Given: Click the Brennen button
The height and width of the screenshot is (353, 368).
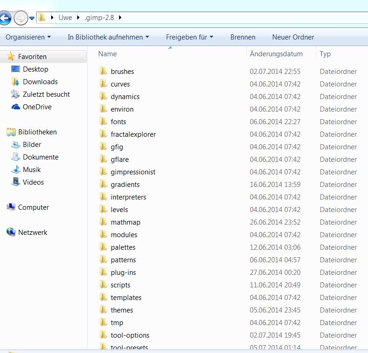Looking at the screenshot, I should point(243,37).
